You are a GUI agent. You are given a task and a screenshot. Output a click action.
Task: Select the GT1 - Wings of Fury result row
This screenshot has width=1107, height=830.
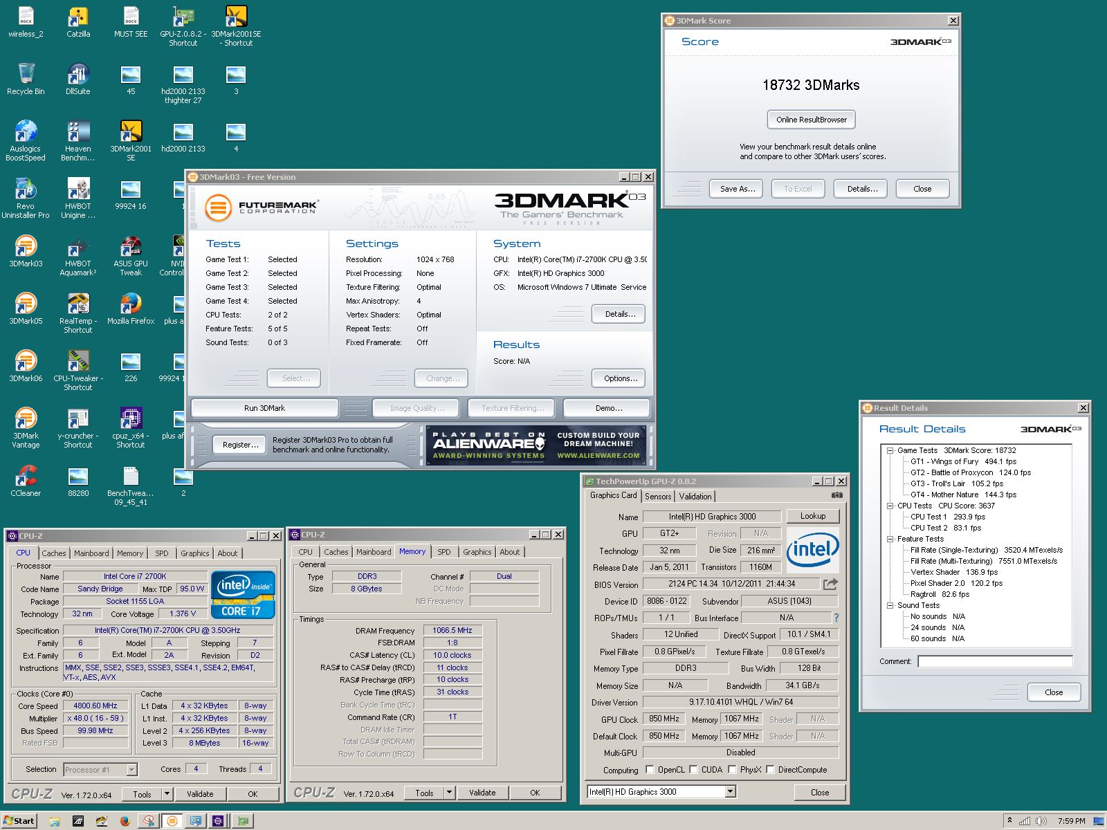(x=963, y=461)
